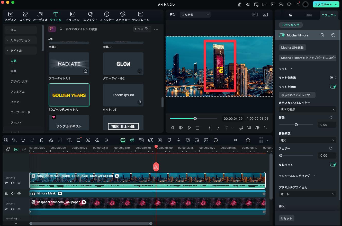
Task: Step to the previous frame
Action: click(x=173, y=127)
